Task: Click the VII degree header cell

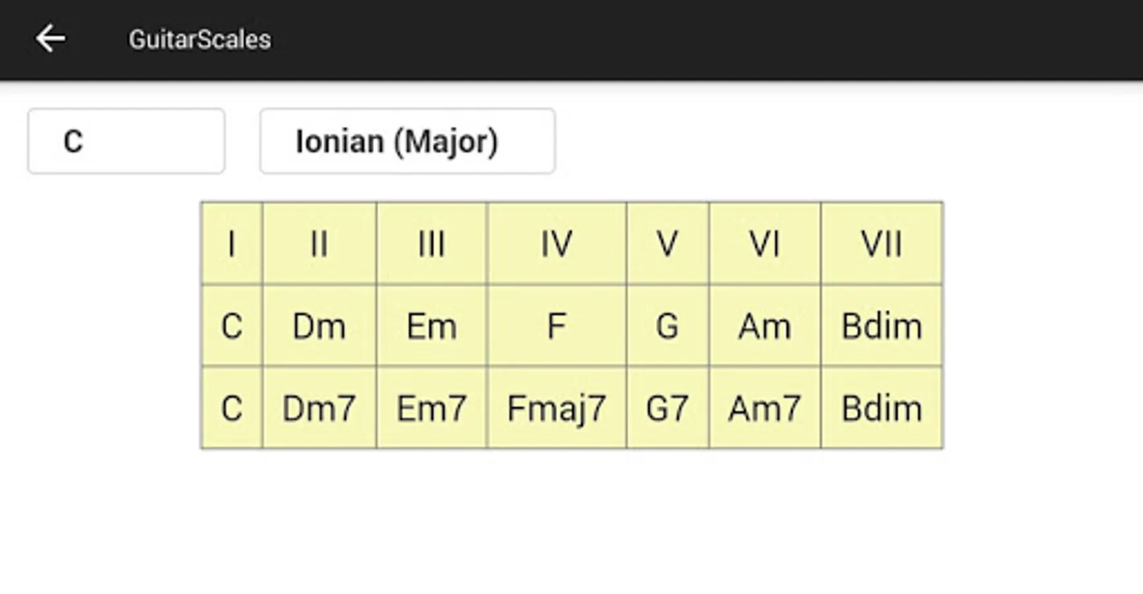Action: coord(882,244)
